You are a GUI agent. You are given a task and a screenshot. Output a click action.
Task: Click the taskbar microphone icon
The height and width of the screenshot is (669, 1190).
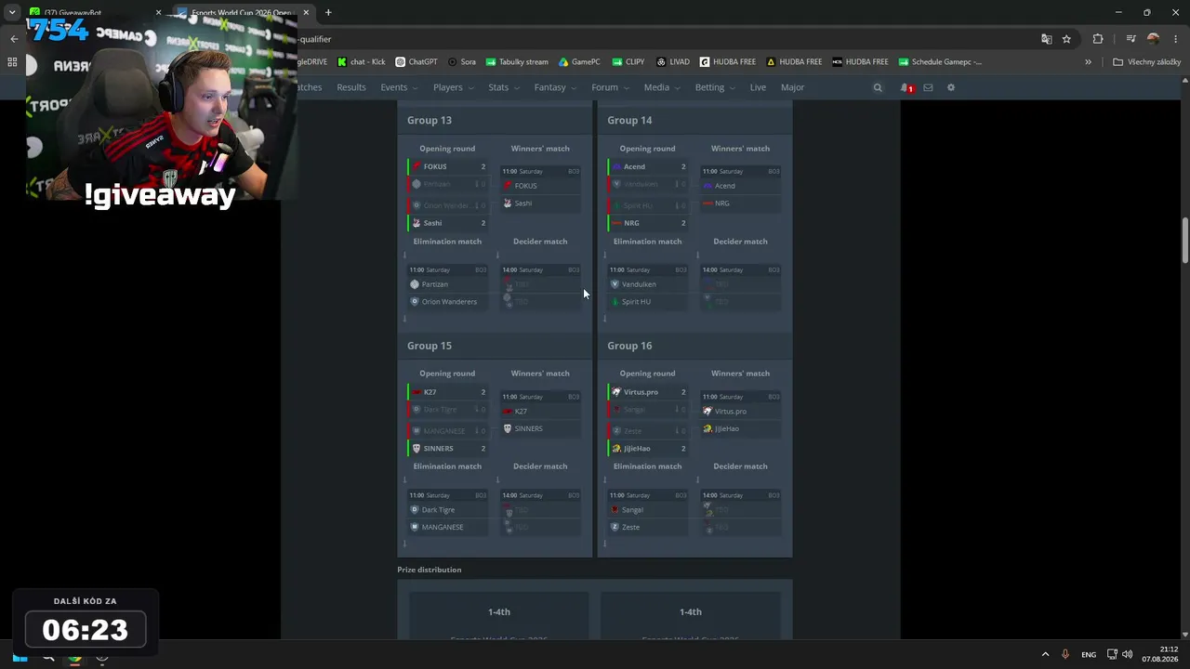(x=1065, y=654)
